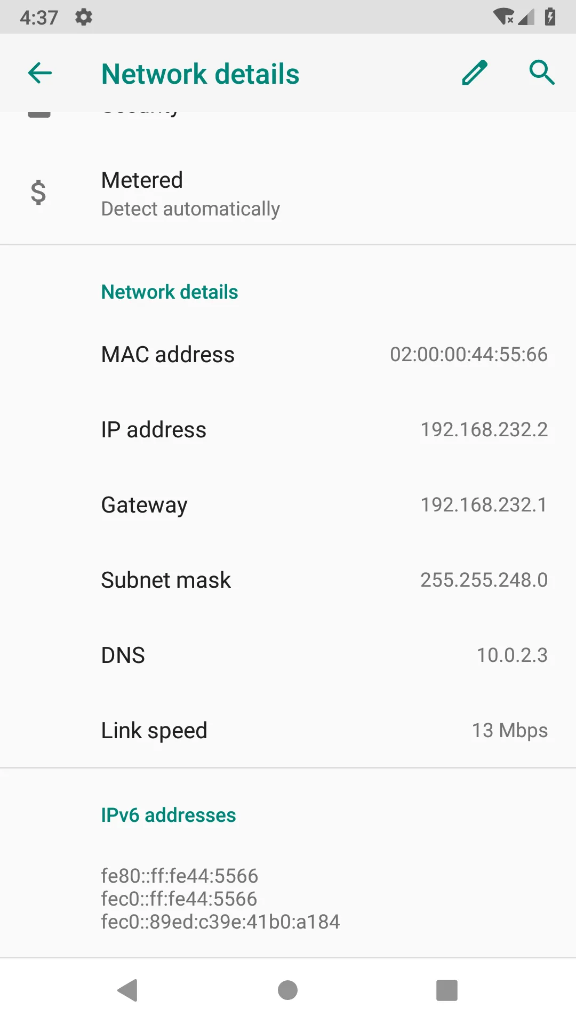Tap the pencil edit network icon
Viewport: 576px width, 1024px height.
(x=474, y=73)
